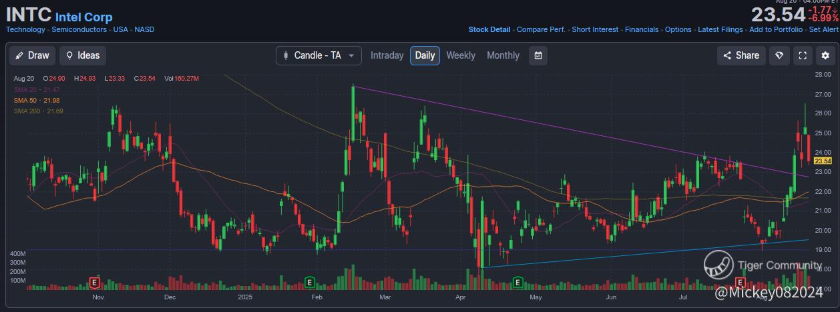This screenshot has width=840, height=312.
Task: Click the Vol160.27M volume readout
Action: 183,79
